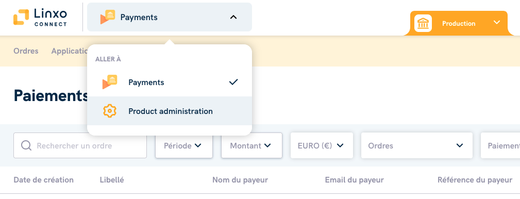
Task: Expand the Montant filter dropdown
Action: click(251, 145)
